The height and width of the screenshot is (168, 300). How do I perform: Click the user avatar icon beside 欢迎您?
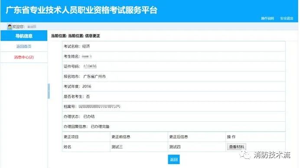click(x=10, y=26)
